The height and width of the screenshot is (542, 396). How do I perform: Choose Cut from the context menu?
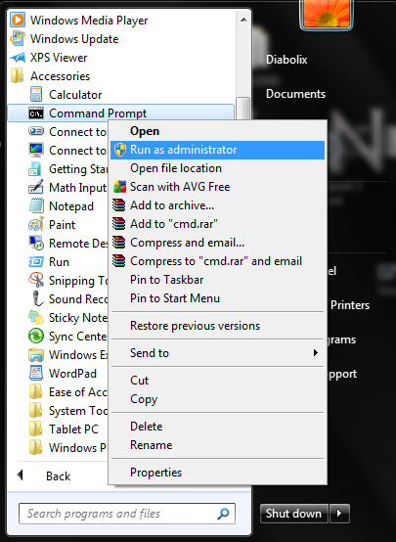pyautogui.click(x=217, y=381)
